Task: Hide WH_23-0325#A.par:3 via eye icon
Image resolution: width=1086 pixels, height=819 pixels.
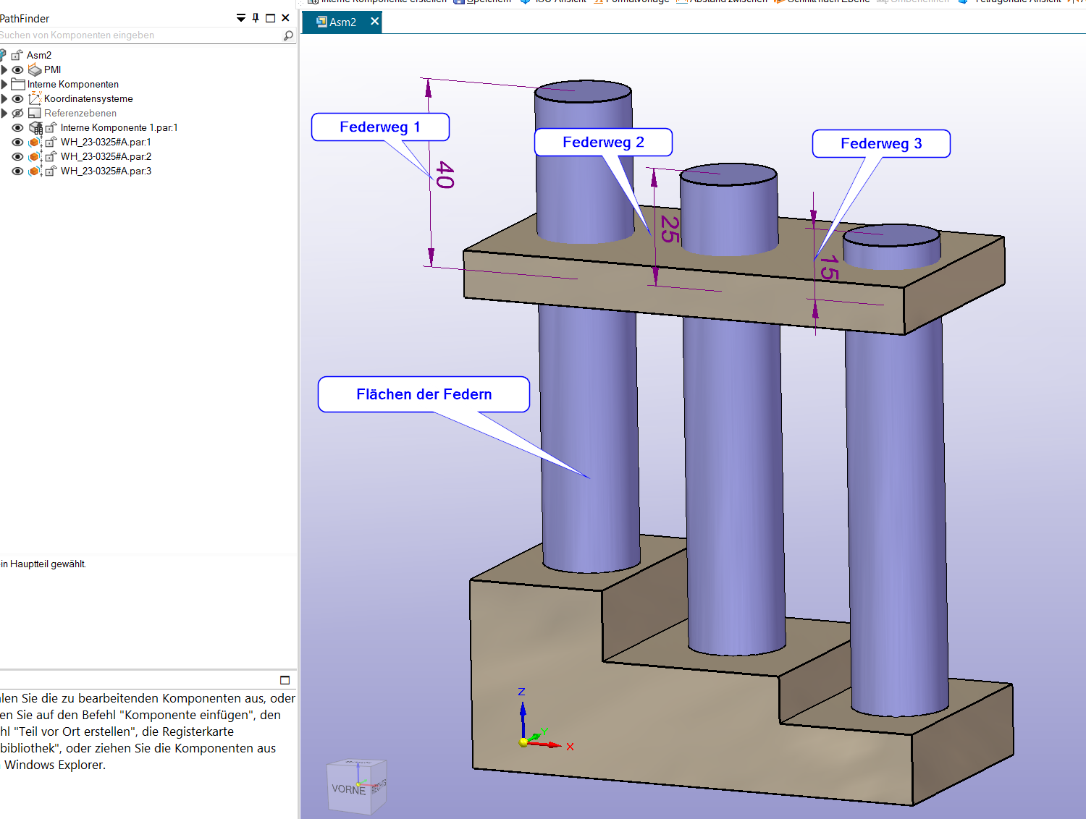Action: [17, 171]
